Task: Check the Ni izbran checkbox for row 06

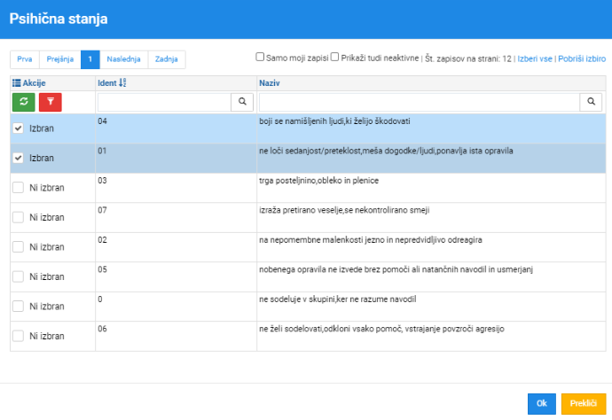Action: (x=18, y=335)
